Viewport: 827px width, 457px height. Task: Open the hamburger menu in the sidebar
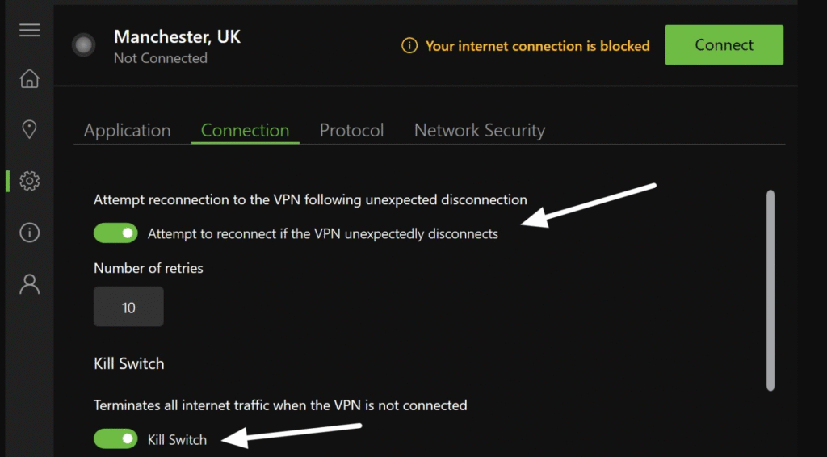point(30,31)
